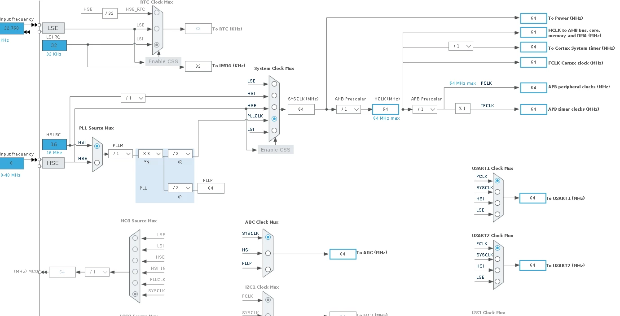The image size is (620, 316).
Task: Click the HCLK (MHz) value field
Action: click(385, 109)
